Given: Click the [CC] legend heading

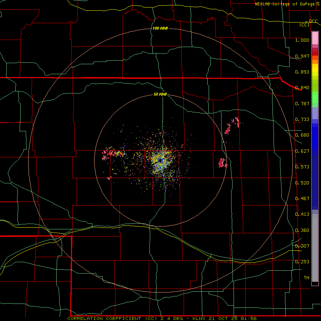Looking at the screenshot, I should point(305,25).
